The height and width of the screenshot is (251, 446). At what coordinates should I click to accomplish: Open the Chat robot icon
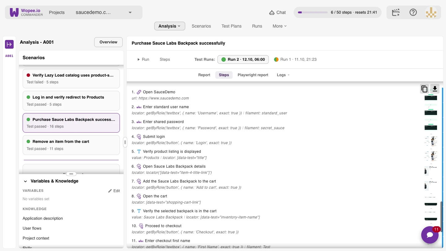coord(272,13)
